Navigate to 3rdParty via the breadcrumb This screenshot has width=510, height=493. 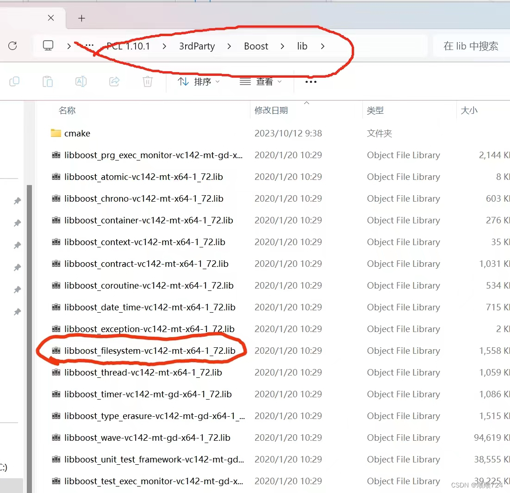click(x=196, y=46)
